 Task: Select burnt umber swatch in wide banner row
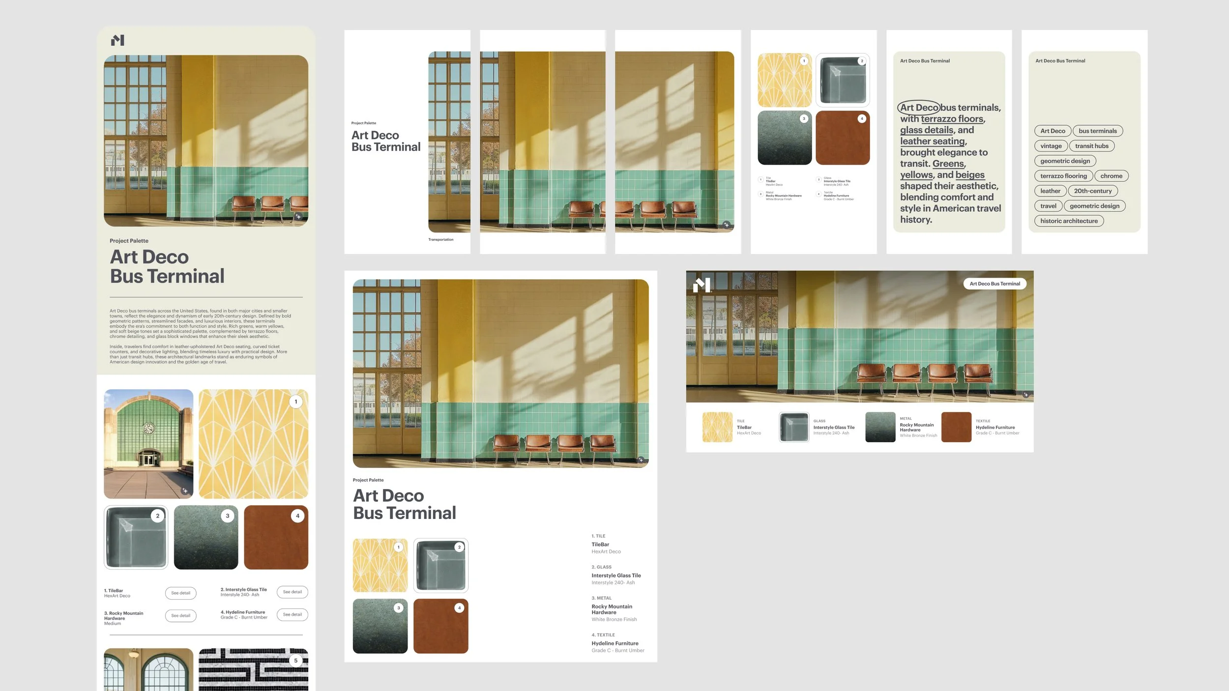pyautogui.click(x=956, y=427)
